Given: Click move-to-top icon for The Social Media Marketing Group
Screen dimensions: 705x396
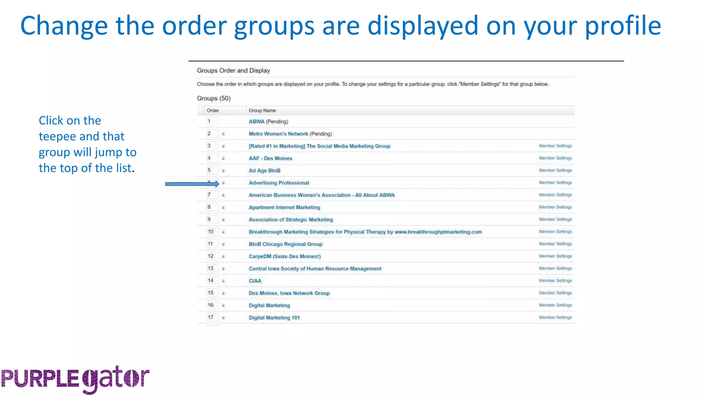Looking at the screenshot, I should click(223, 146).
